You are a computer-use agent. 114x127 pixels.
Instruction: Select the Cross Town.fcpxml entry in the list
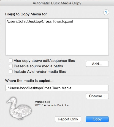pos(40,21)
